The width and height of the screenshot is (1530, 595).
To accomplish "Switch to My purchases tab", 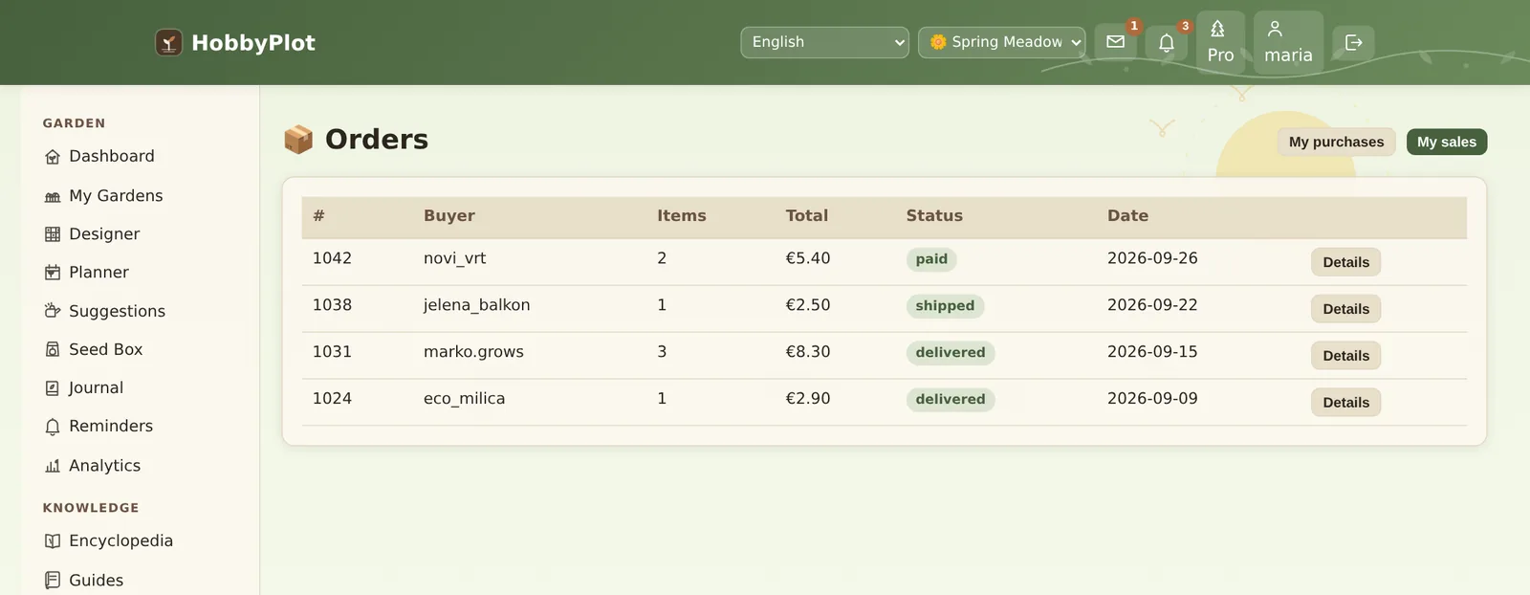I will [x=1336, y=142].
